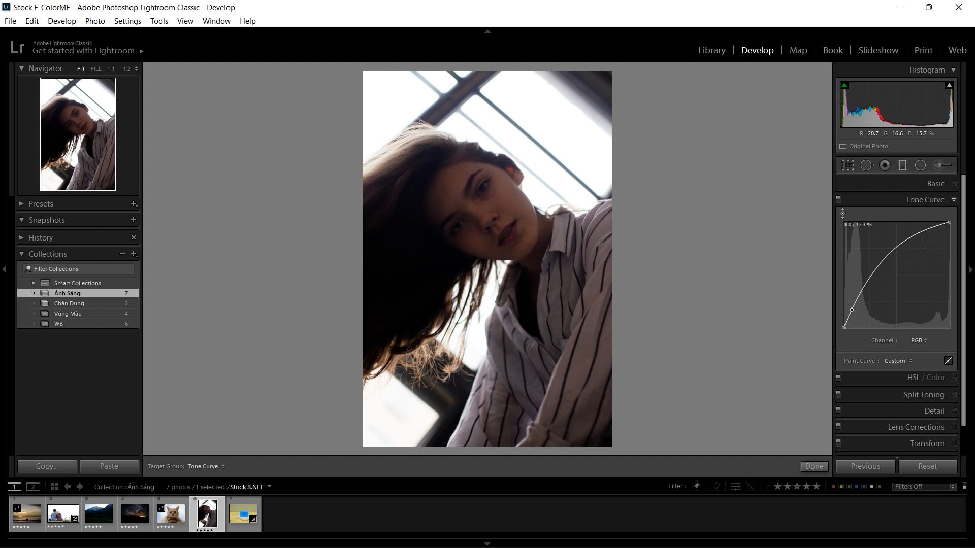Expand Smart Collections folder
The image size is (975, 548).
(x=34, y=283)
